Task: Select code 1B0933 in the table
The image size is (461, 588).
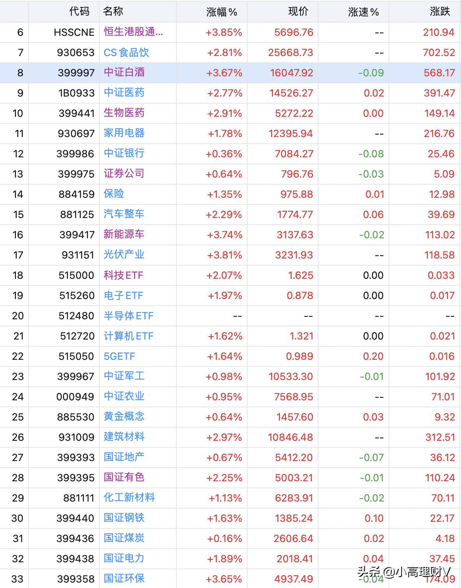Action: [x=77, y=93]
